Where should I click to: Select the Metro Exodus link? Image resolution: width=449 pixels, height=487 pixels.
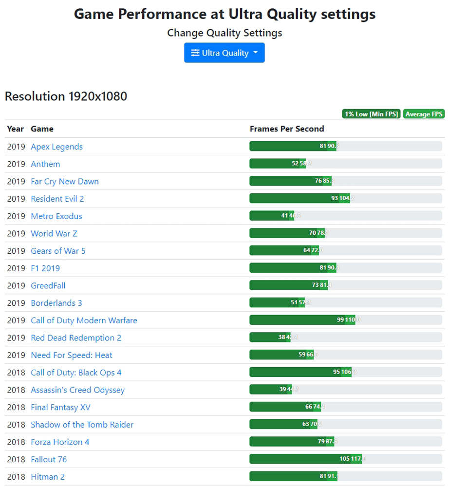[56, 216]
